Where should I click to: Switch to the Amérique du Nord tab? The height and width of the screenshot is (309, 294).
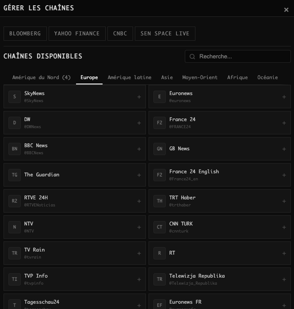tap(42, 77)
